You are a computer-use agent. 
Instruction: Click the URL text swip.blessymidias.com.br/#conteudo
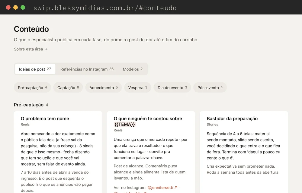tap(105, 8)
